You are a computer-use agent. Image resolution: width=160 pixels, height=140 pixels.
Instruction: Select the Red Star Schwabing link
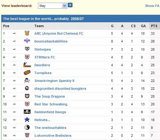pyautogui.click(x=51, y=104)
